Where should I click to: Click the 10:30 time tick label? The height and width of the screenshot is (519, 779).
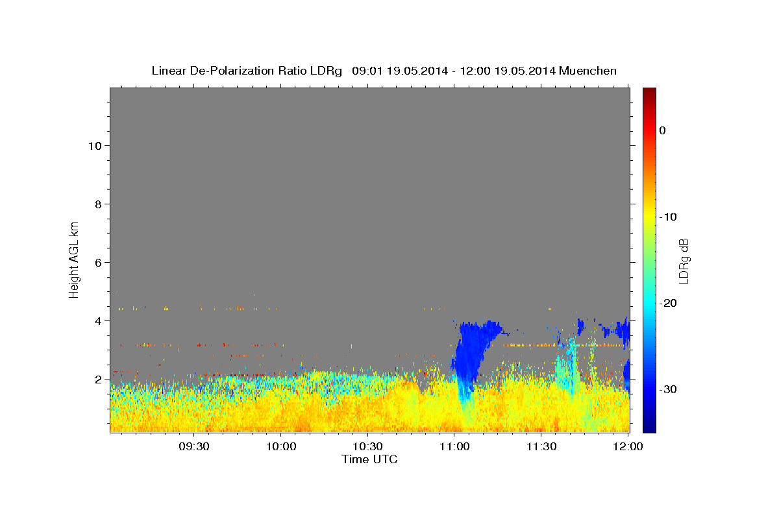tap(367, 447)
